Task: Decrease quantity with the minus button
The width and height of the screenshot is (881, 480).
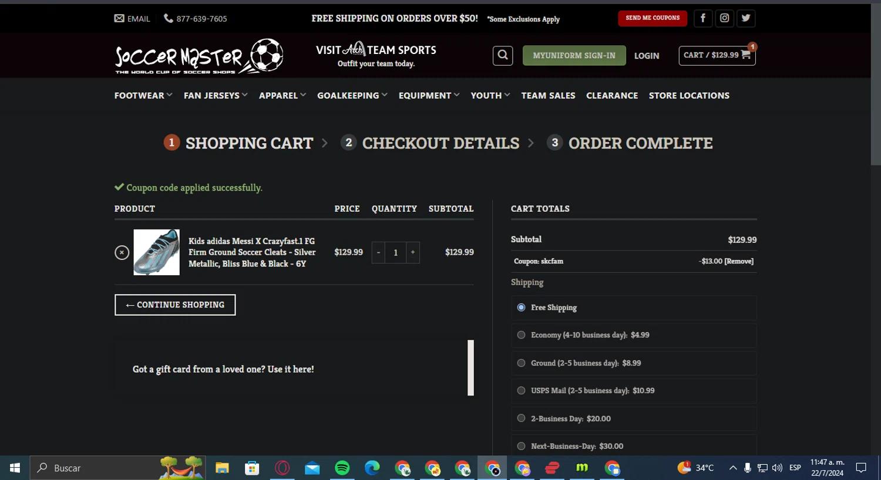Action: tap(378, 252)
